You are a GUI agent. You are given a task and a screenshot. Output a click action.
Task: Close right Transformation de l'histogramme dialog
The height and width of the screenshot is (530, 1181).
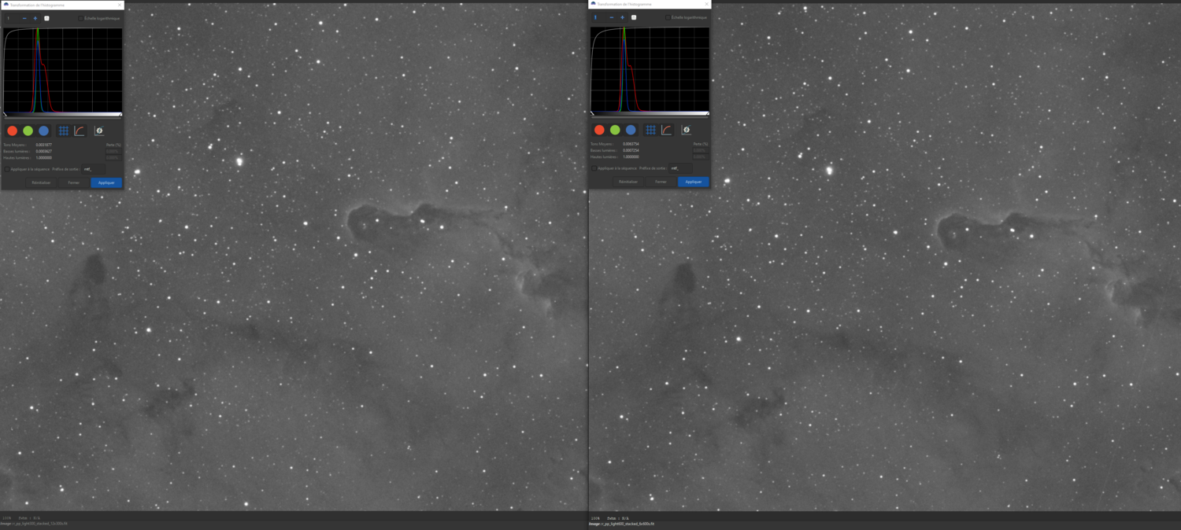(x=707, y=4)
